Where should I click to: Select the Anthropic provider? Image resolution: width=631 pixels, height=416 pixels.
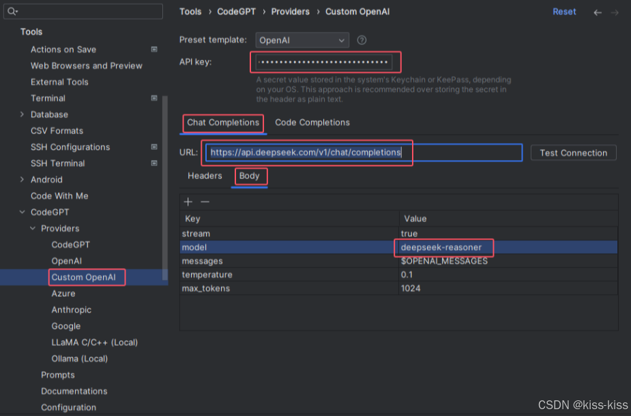click(x=71, y=310)
